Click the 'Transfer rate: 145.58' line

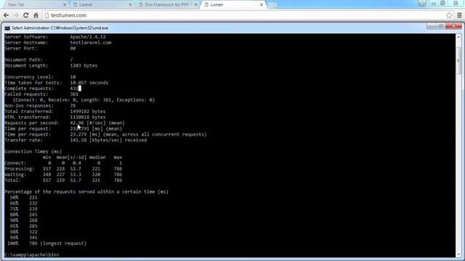click(x=76, y=140)
